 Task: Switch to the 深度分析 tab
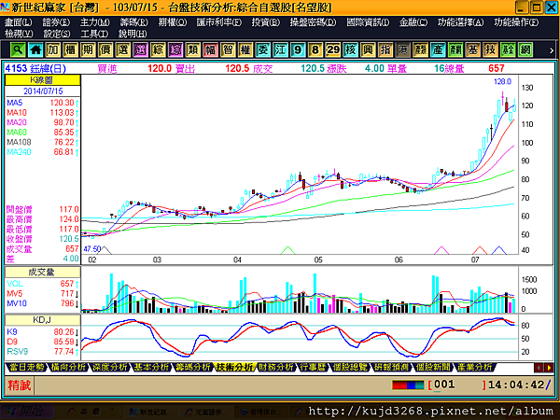[109, 367]
